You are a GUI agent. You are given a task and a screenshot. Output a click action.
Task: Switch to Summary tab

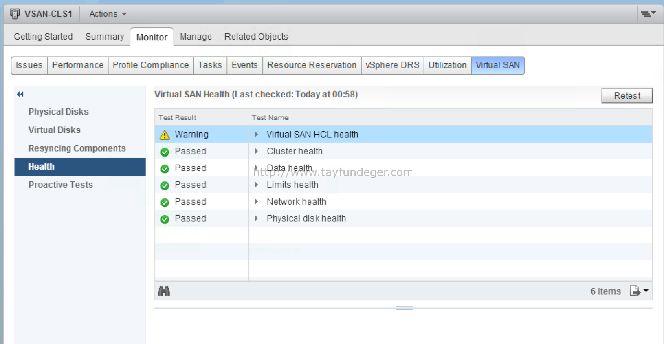[105, 37]
